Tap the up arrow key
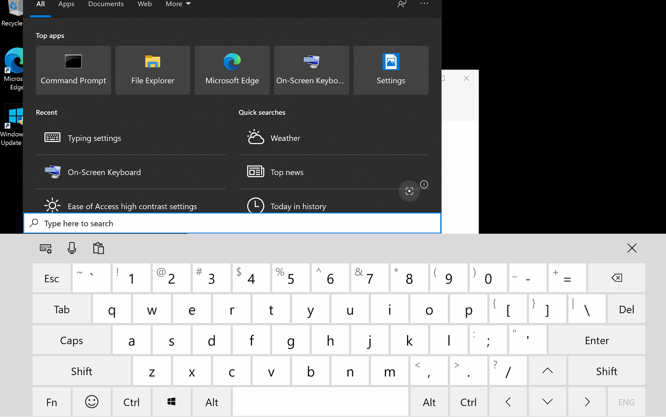 coord(547,371)
